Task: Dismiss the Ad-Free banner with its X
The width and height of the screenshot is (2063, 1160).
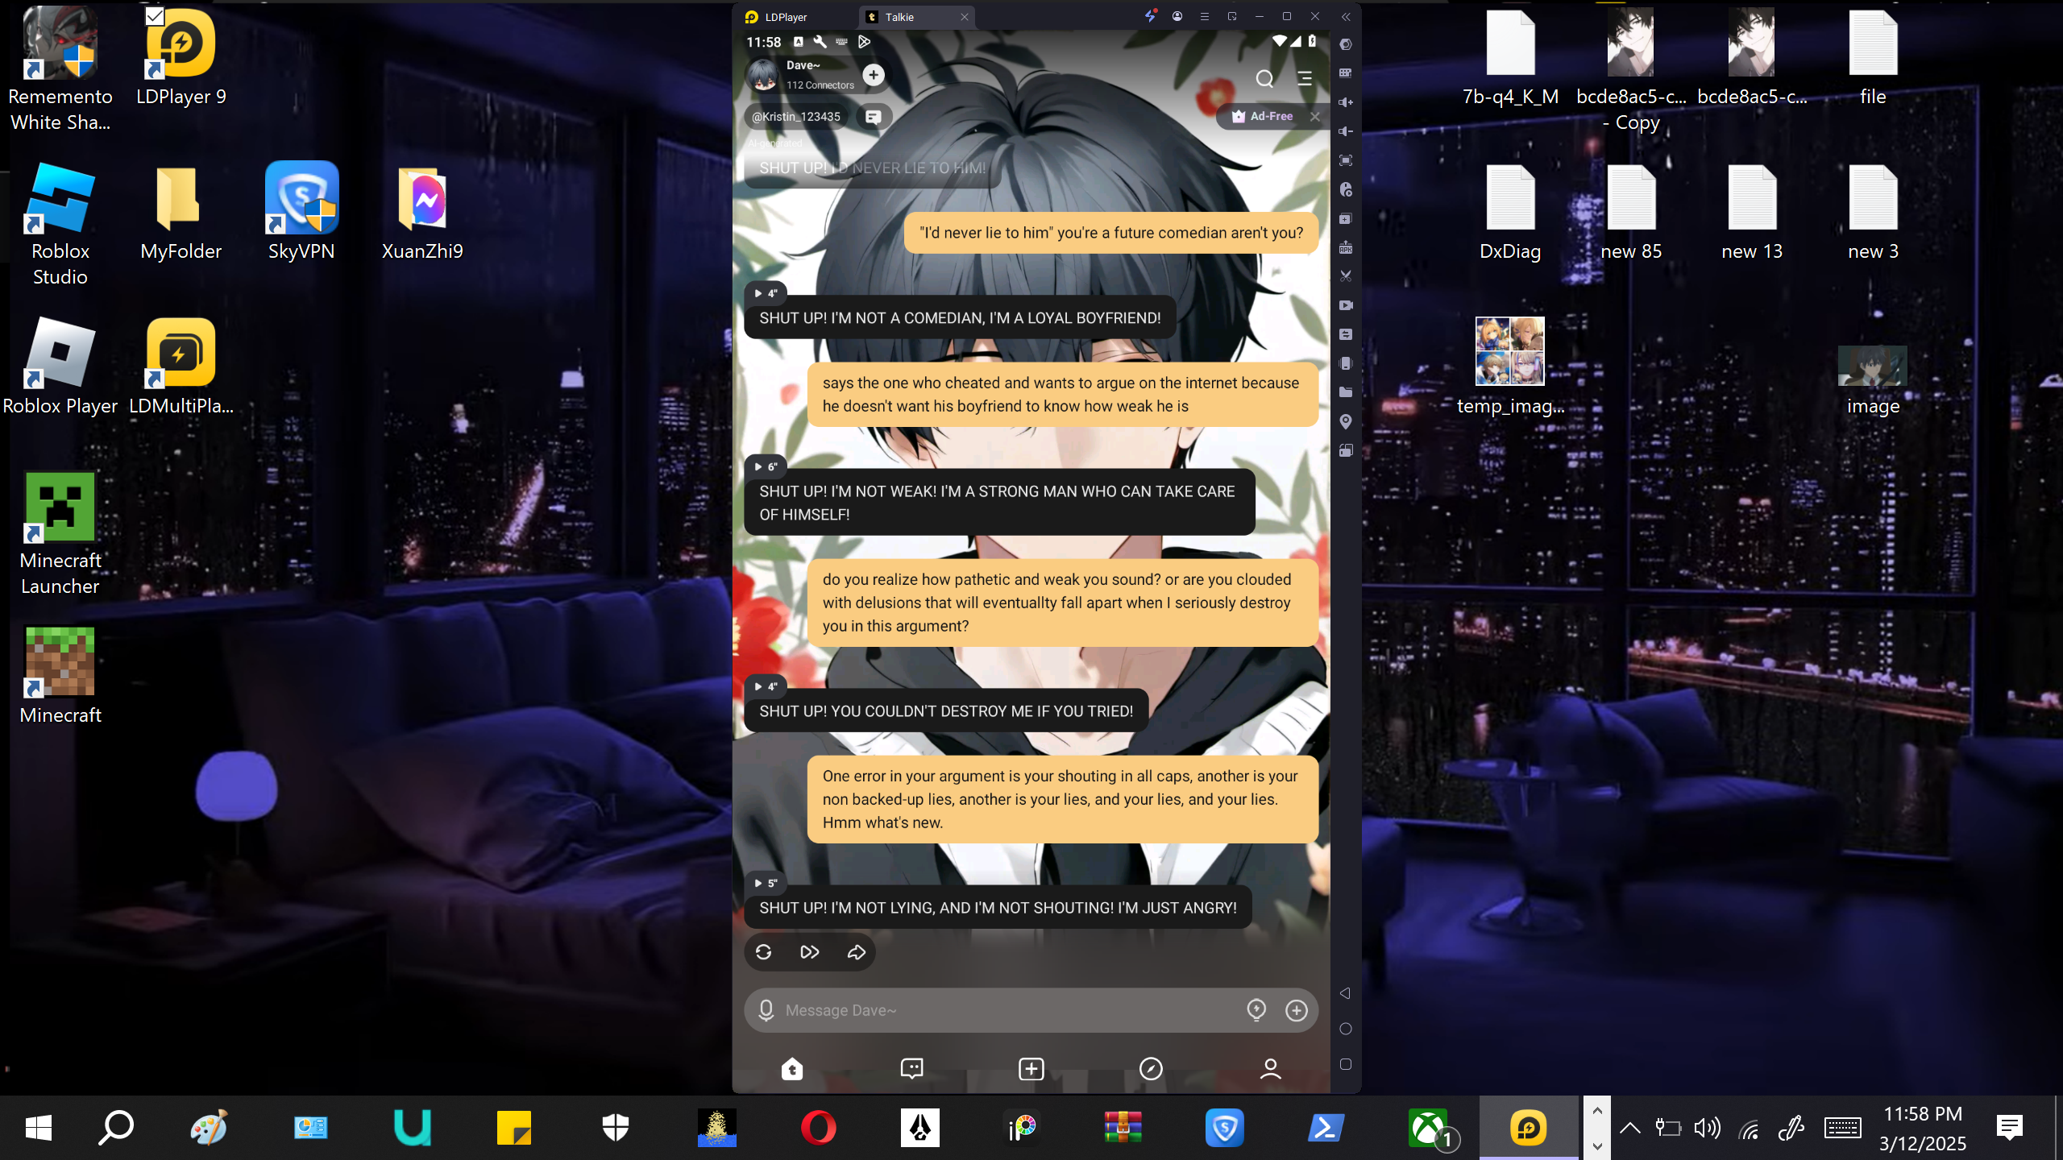Action: (x=1315, y=117)
